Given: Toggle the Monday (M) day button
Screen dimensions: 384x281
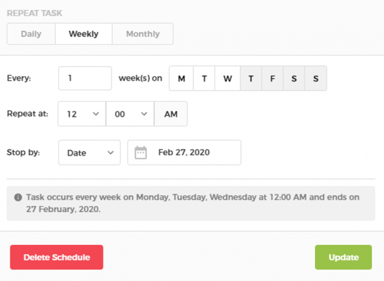Looking at the screenshot, I should click(x=181, y=78).
